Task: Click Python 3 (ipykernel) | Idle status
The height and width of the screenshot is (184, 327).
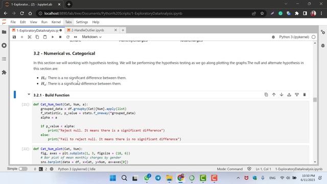Action: coord(77,169)
